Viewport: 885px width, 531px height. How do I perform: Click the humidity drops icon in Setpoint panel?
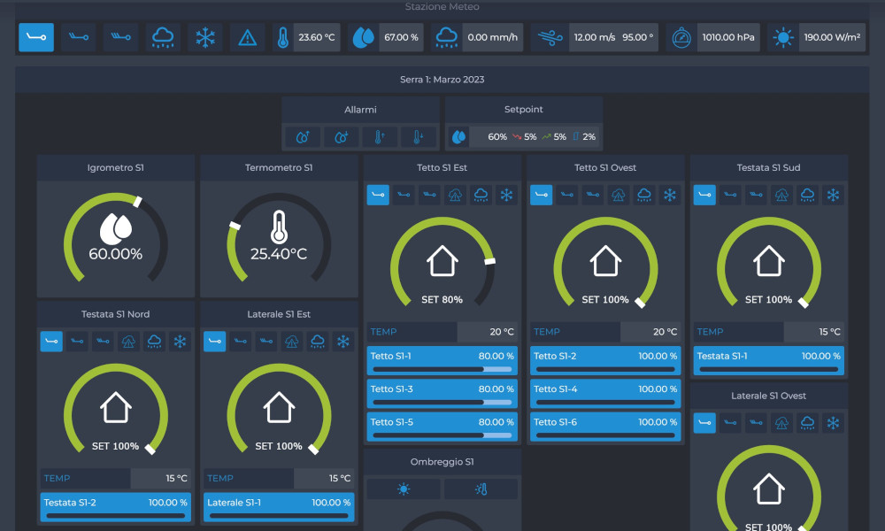pos(458,137)
